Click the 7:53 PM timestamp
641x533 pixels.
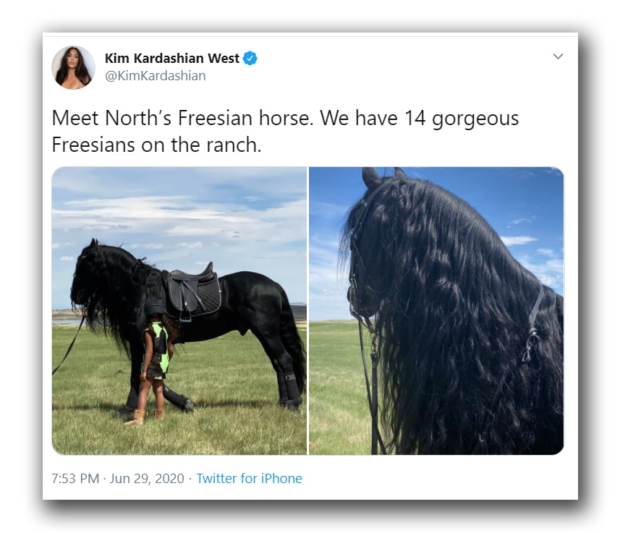pyautogui.click(x=76, y=478)
